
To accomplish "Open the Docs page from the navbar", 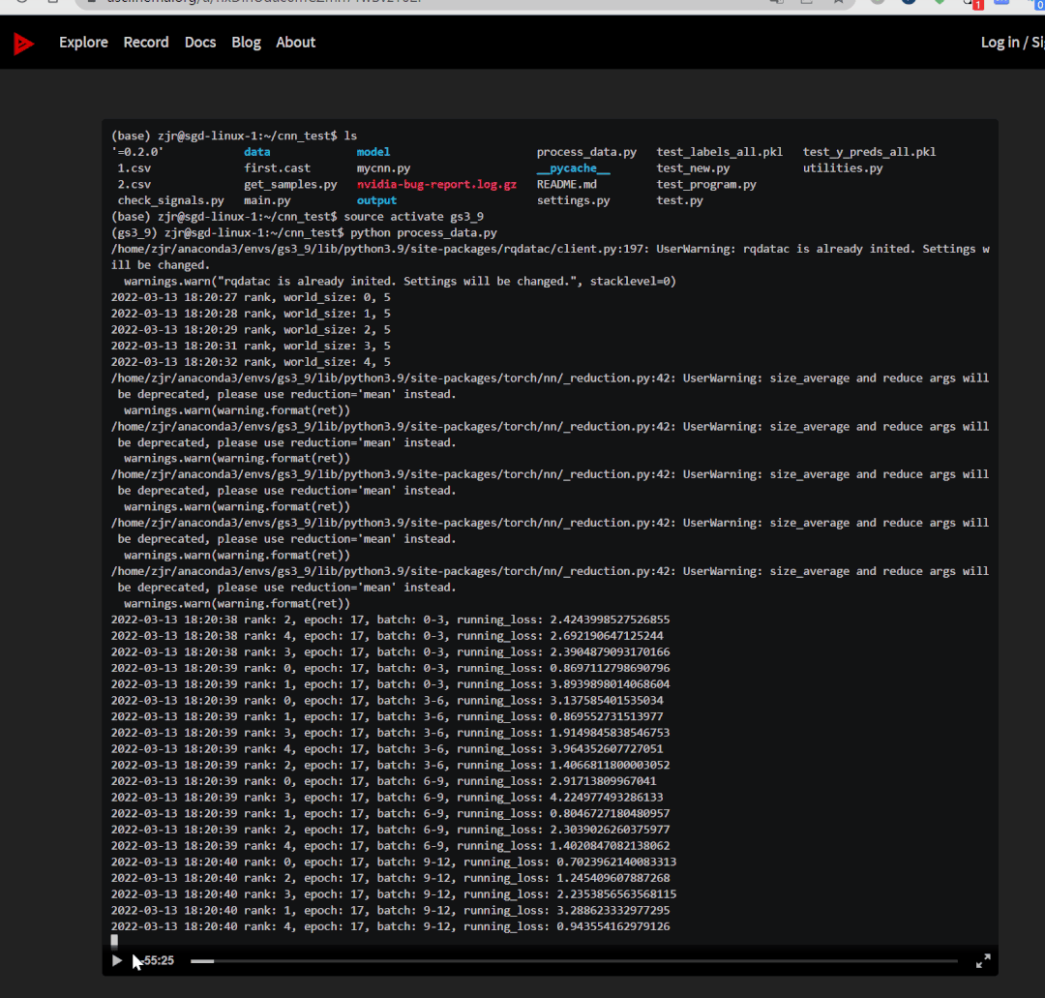I will click(200, 43).
